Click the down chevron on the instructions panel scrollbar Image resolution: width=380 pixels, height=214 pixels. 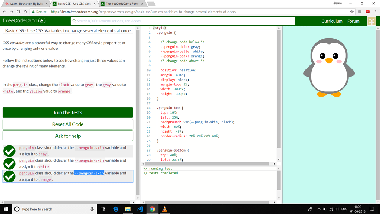coord(137,197)
